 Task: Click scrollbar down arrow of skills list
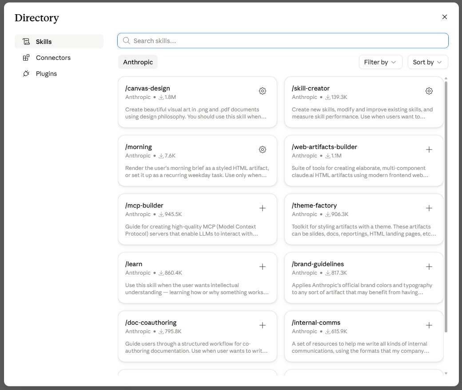point(446,373)
